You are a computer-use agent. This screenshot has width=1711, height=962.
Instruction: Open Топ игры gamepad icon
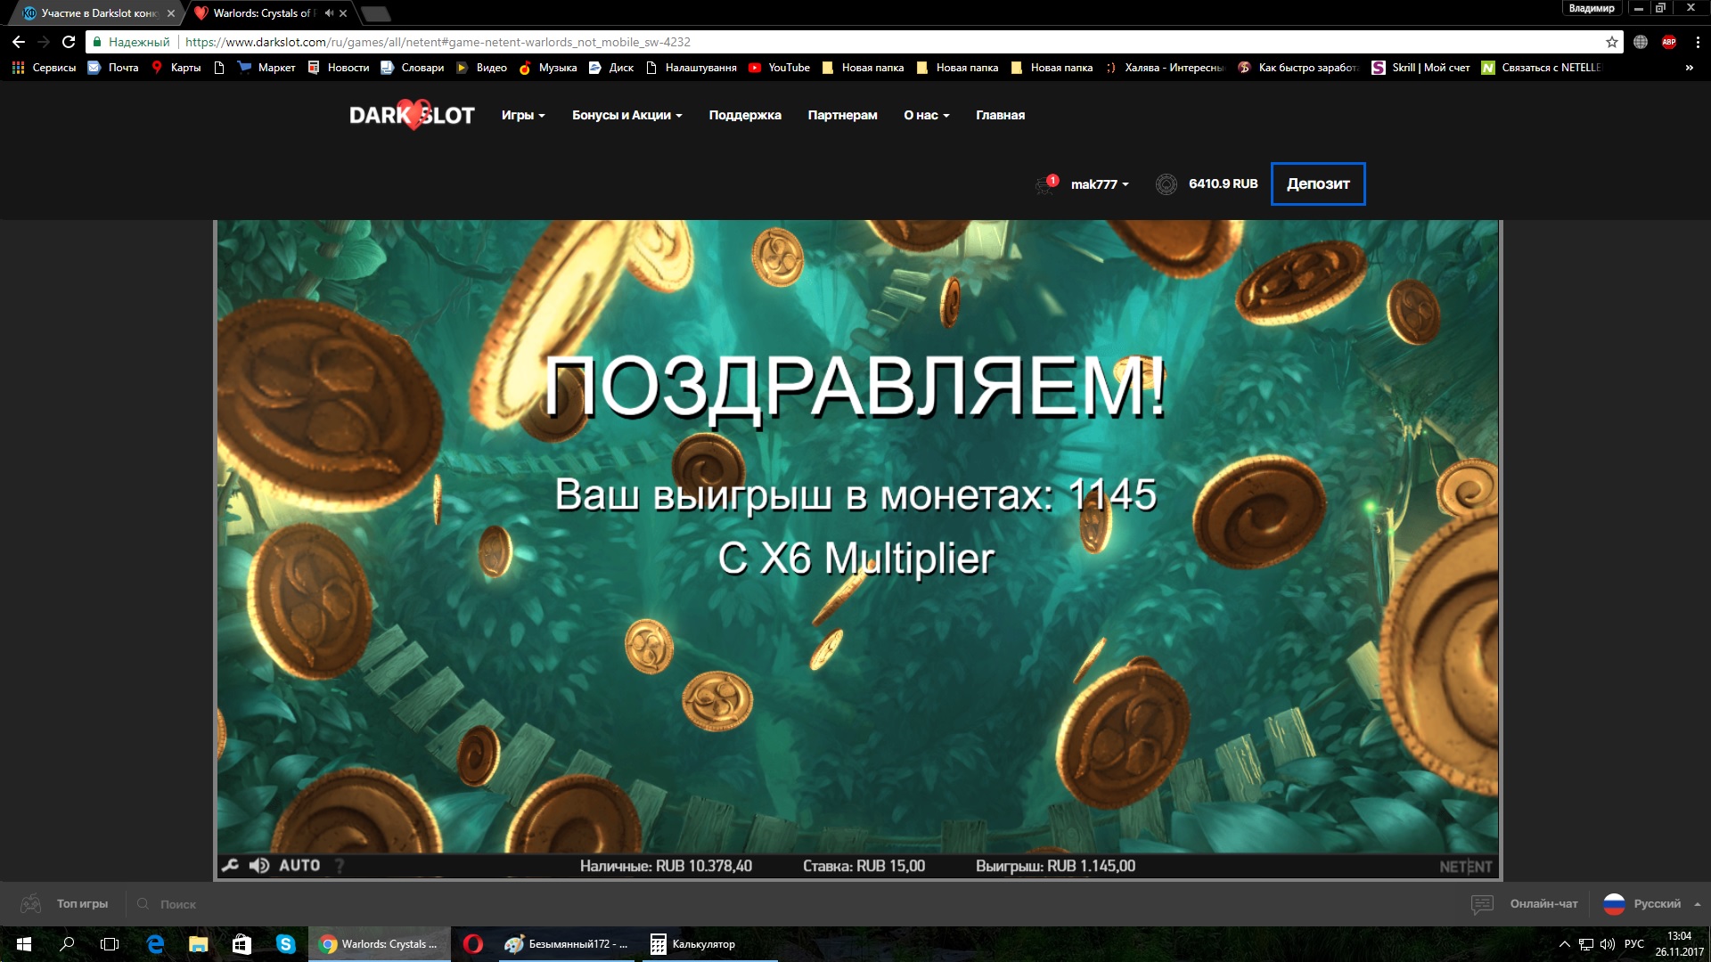coord(31,904)
